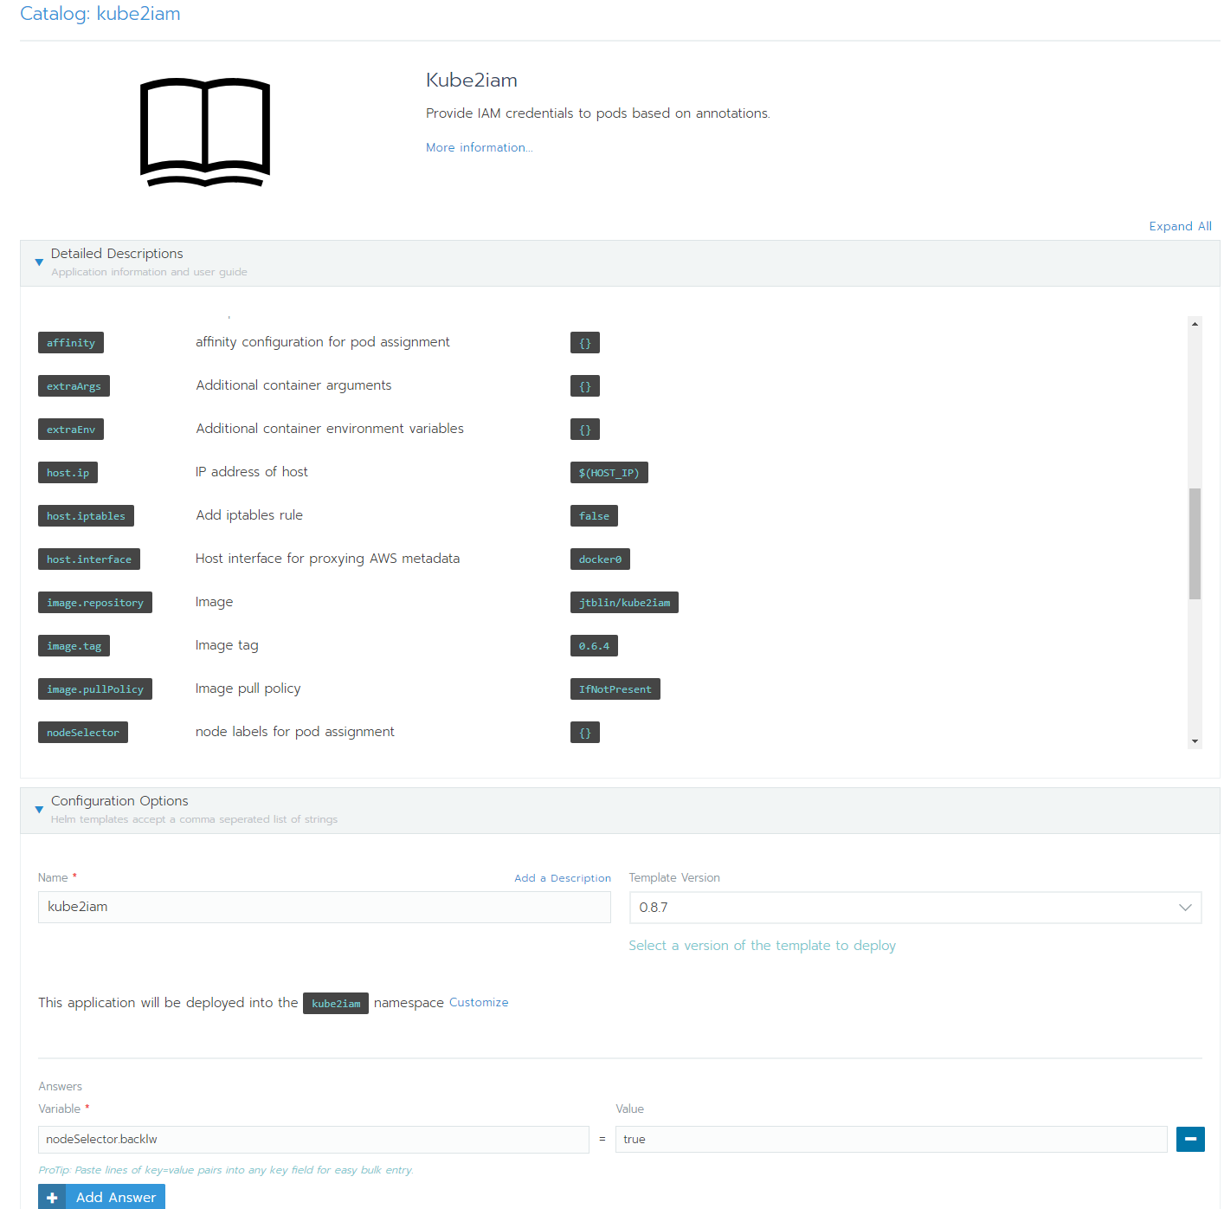Open the More information link
The height and width of the screenshot is (1209, 1224).
pos(479,147)
